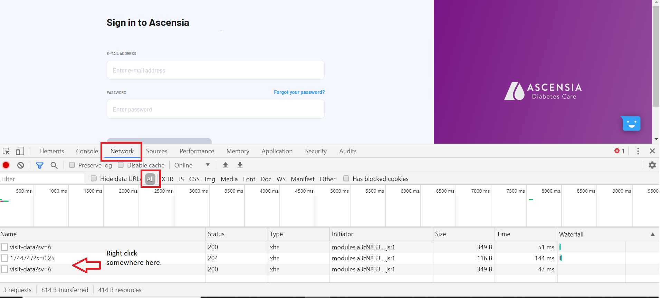Image resolution: width=661 pixels, height=299 pixels.
Task: Tick the Has blocked cookies checkbox
Action: click(346, 179)
